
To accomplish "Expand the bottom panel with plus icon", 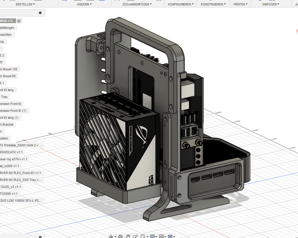I will pos(40,237).
